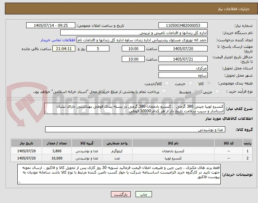Click the quantity cell 10,000
The image size is (258, 203).
[57, 158]
